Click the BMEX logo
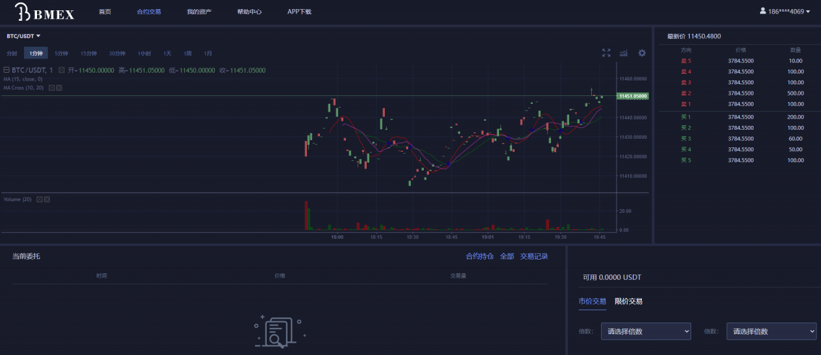 (x=44, y=12)
